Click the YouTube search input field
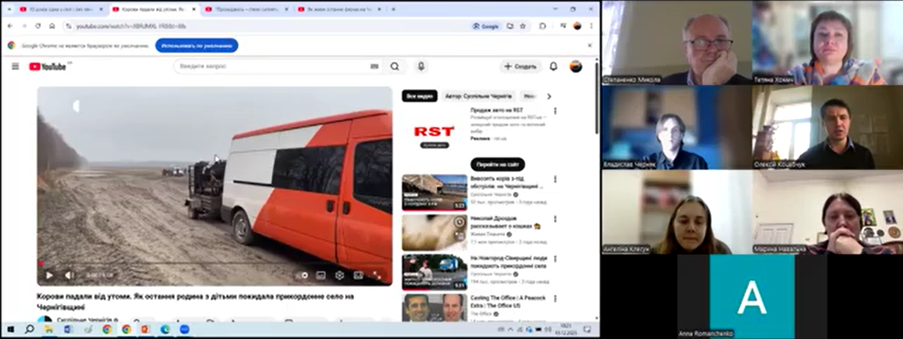The image size is (903, 339). click(273, 67)
